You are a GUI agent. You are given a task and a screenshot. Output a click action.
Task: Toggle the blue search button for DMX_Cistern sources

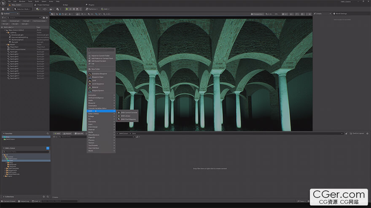coord(48,148)
